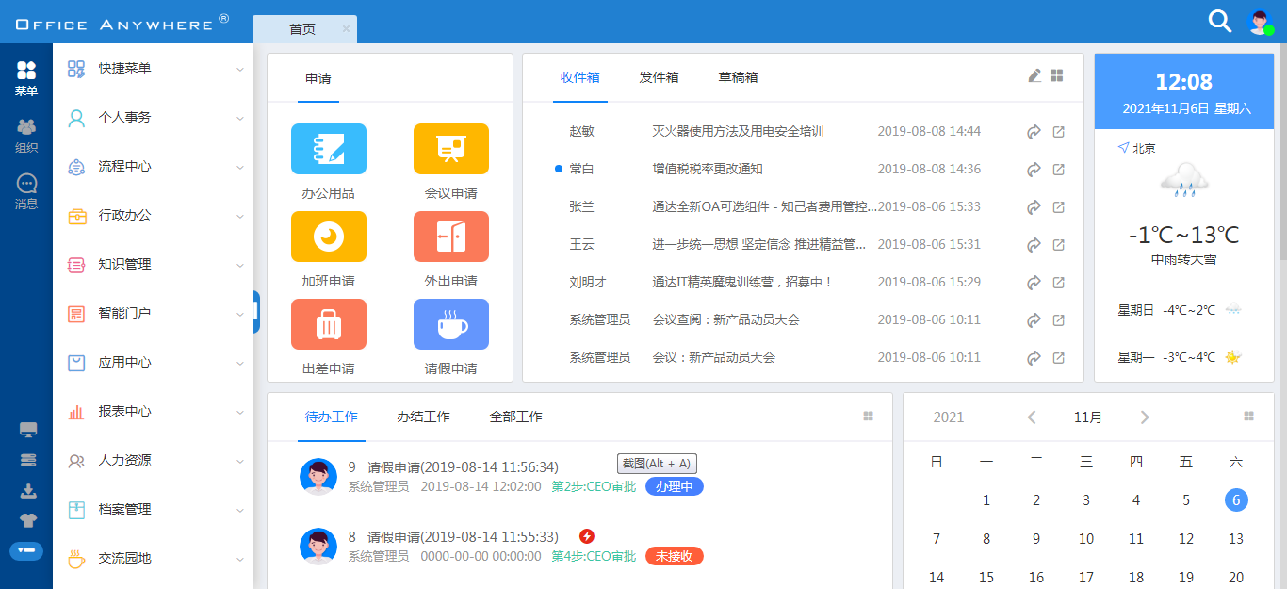Image resolution: width=1287 pixels, height=589 pixels.
Task: Close the 首页 tab
Action: [346, 29]
